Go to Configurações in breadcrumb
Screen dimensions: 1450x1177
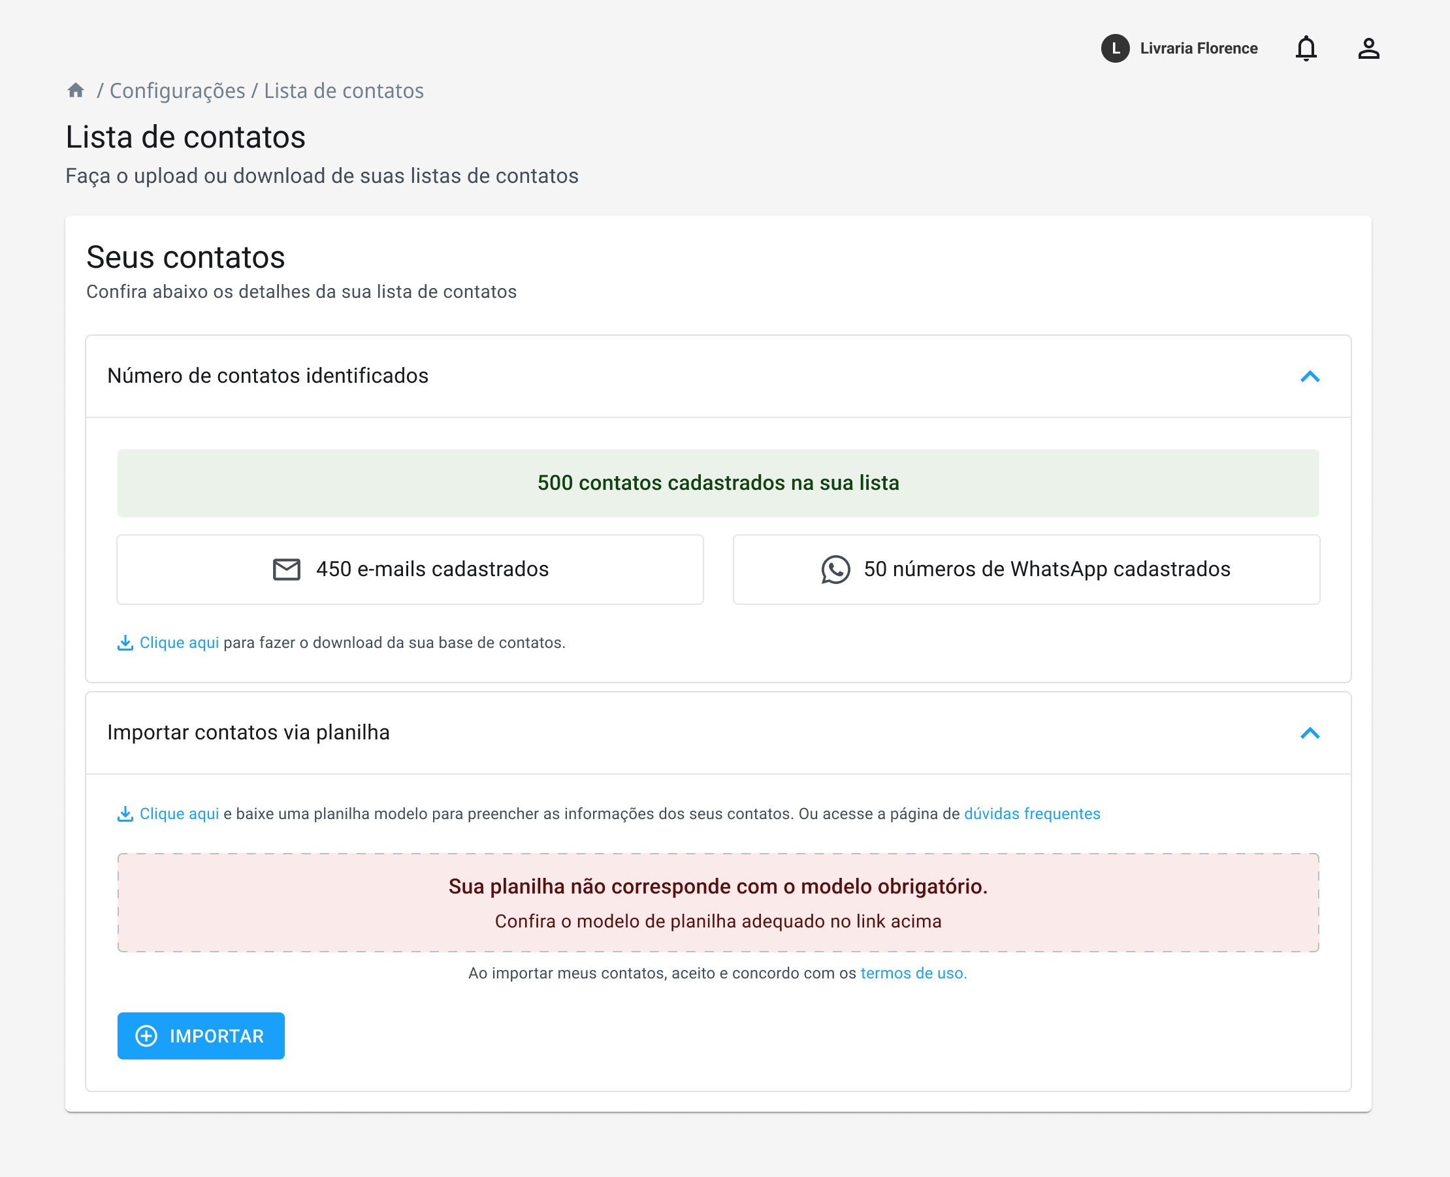pos(177,91)
